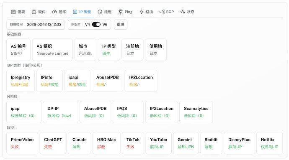This screenshot has height=160, width=289.
Task: View the 状态 tab
Action: pos(187,12)
